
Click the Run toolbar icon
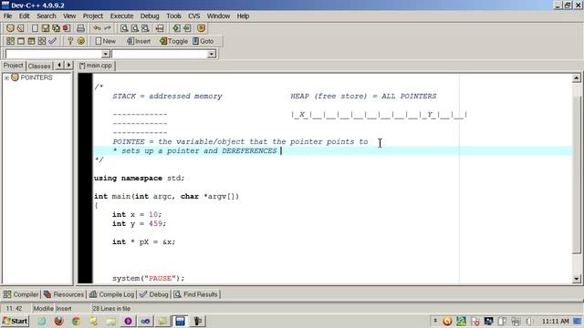point(21,41)
